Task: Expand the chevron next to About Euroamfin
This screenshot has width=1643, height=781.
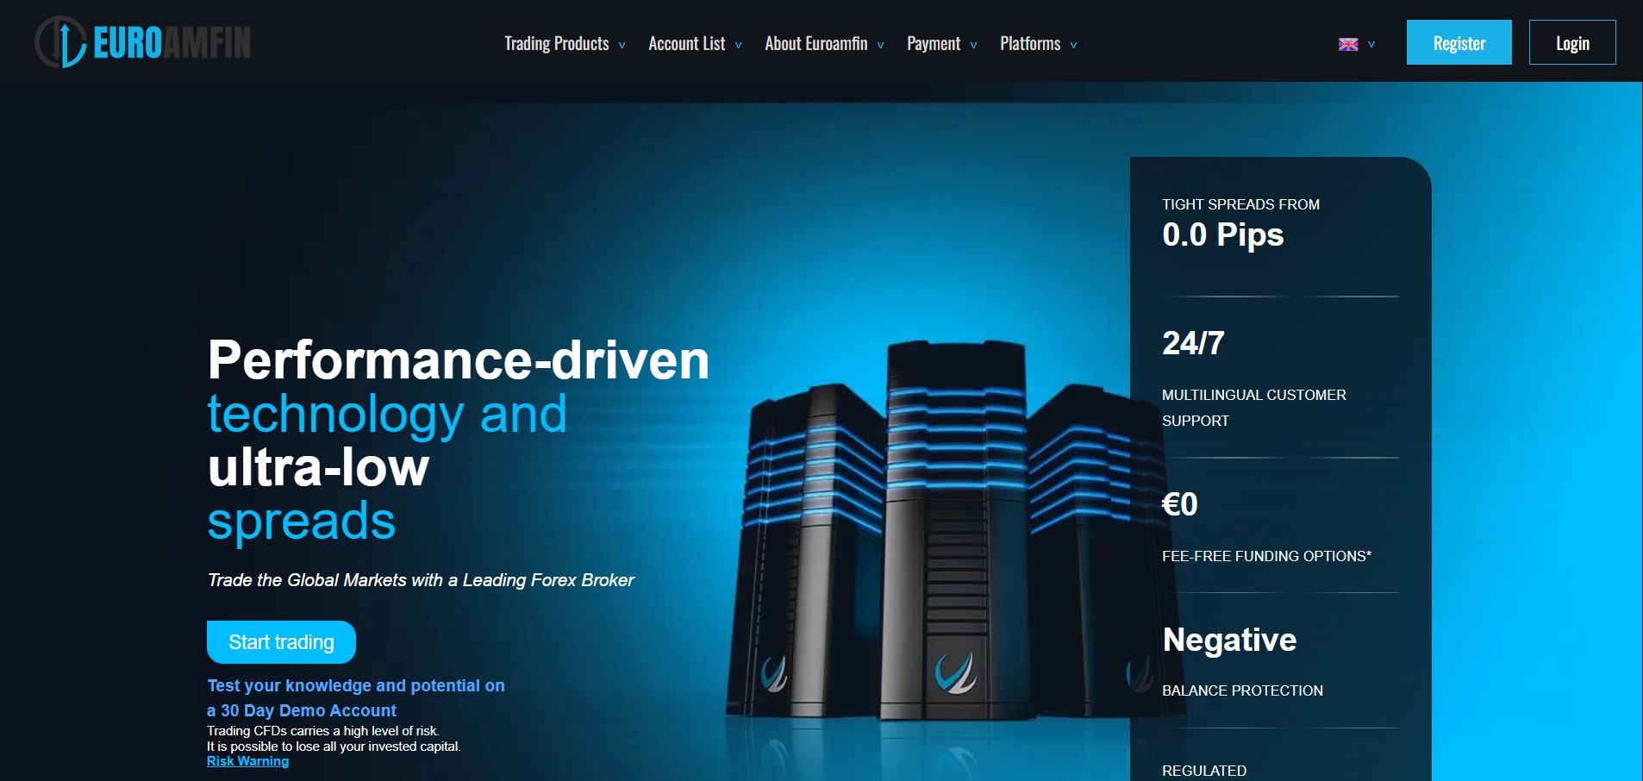Action: (880, 46)
